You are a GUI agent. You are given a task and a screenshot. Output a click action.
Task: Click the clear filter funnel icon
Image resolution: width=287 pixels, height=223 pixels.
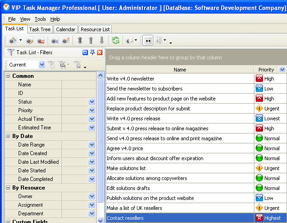pyautogui.click(x=77, y=65)
